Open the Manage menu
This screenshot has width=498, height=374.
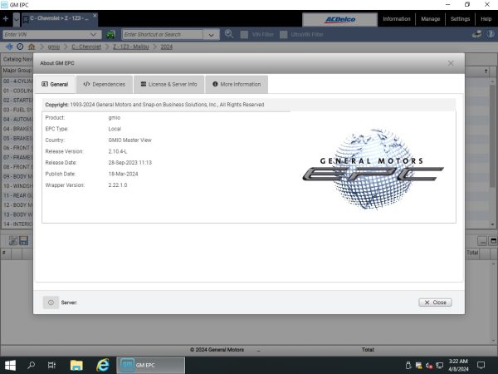[430, 19]
